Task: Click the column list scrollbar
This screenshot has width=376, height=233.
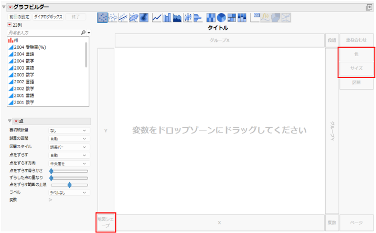Action: pos(86,54)
